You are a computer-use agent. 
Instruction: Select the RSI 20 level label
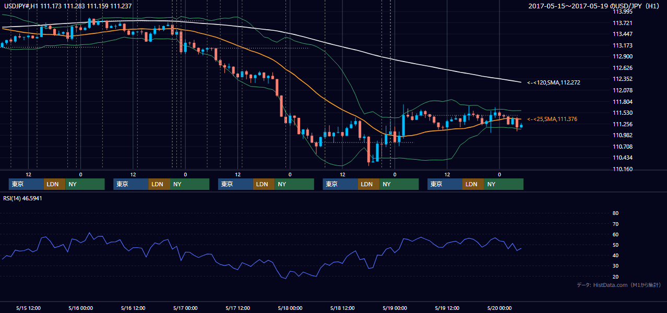[x=615, y=276]
